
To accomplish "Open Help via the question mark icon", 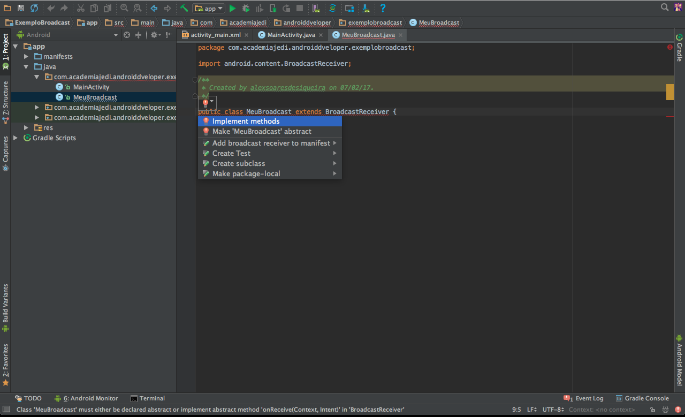I will click(x=383, y=8).
